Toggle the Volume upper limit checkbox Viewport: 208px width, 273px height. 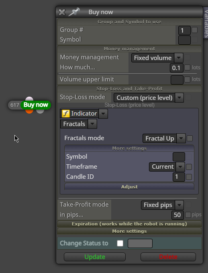pyautogui.click(x=187, y=80)
